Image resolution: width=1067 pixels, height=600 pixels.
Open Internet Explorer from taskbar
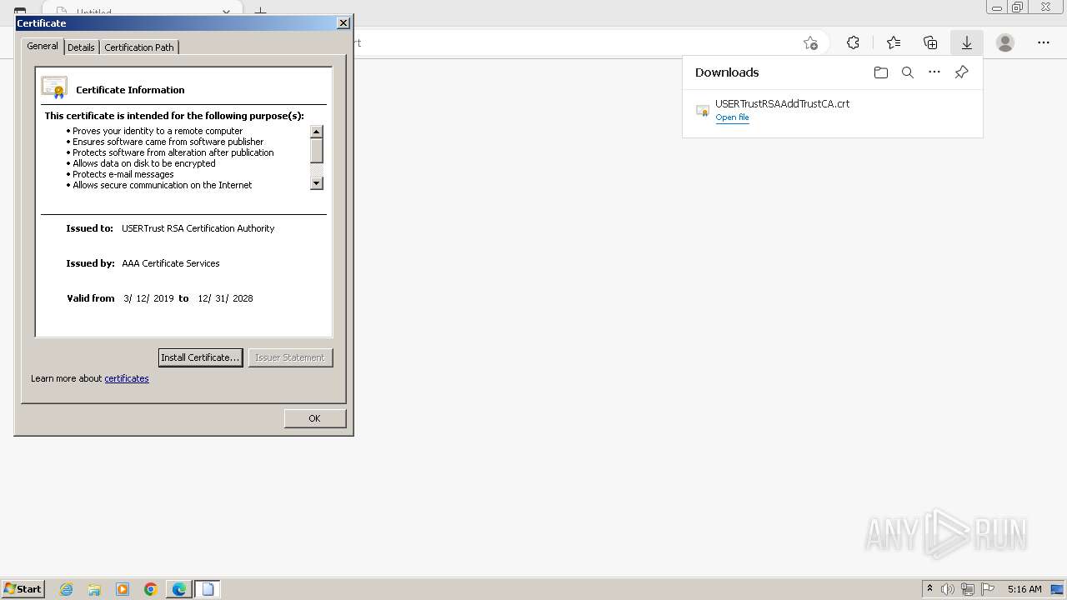coord(67,589)
